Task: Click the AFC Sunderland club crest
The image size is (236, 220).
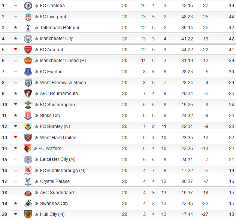Action: point(28,193)
